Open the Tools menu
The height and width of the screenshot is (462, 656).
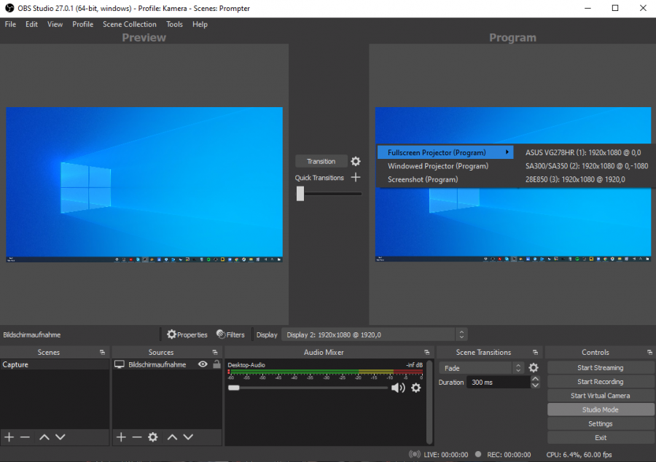[x=174, y=24]
